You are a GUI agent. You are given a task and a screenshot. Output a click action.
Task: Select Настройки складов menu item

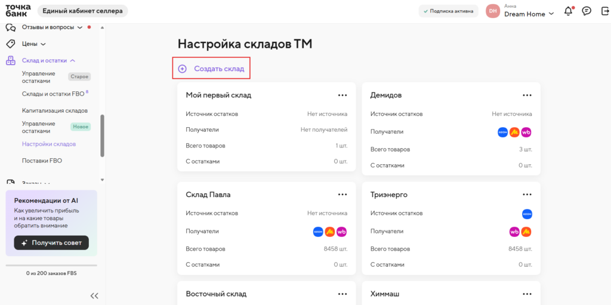pos(49,144)
